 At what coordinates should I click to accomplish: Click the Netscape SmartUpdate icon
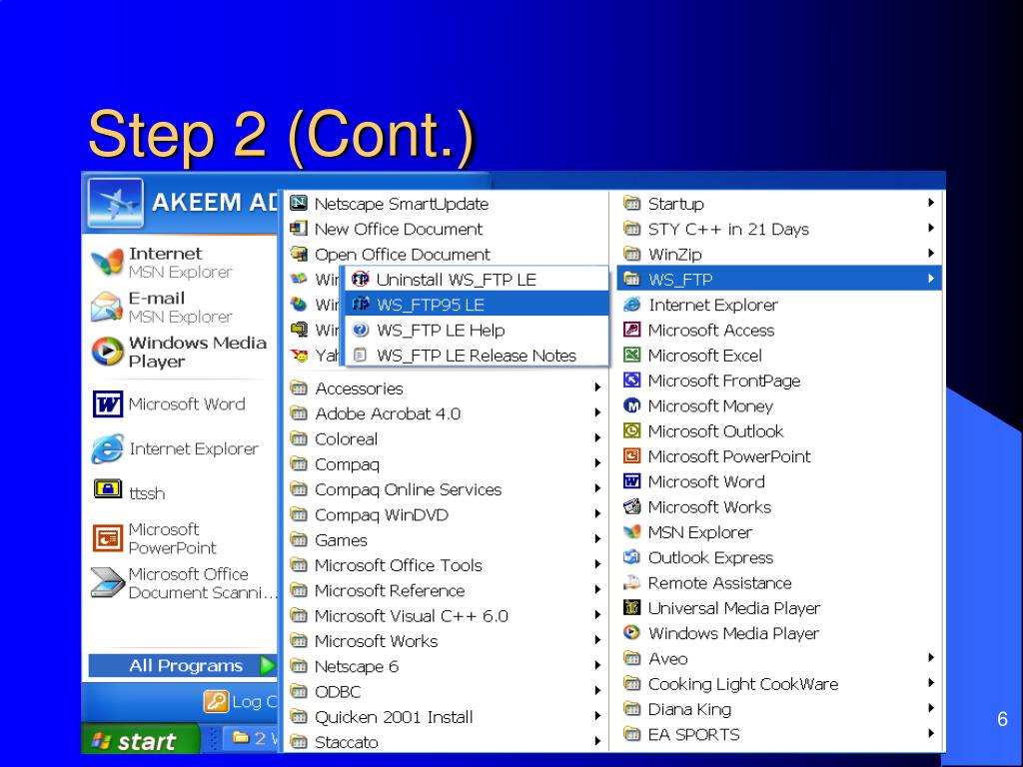pos(299,203)
